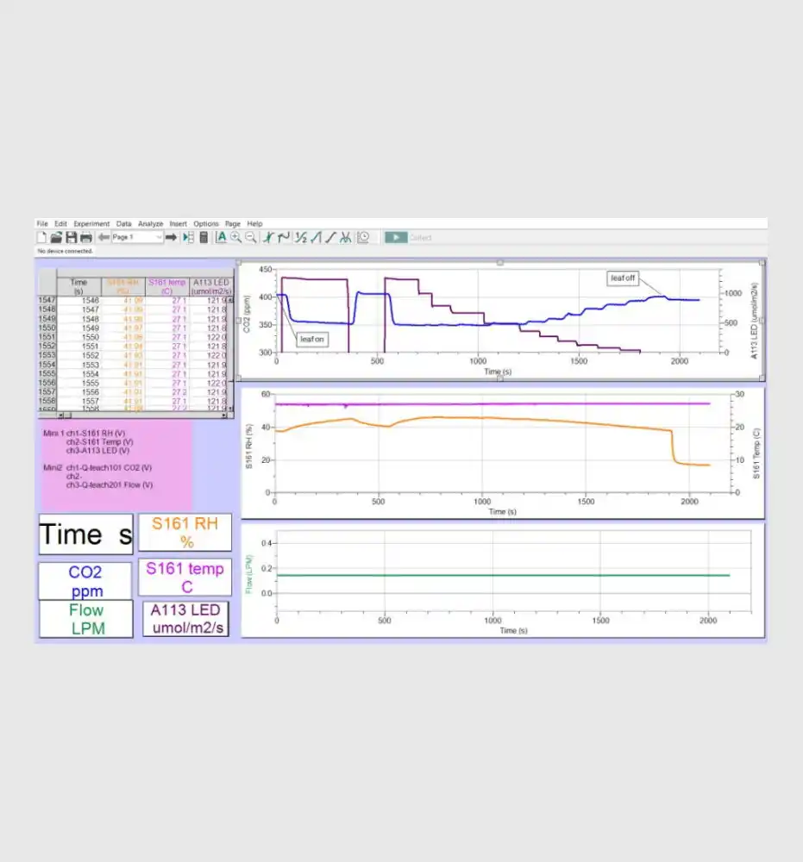Select the Zoom Out magnifier tool
Viewport: 803px width, 862px height.
coord(250,237)
